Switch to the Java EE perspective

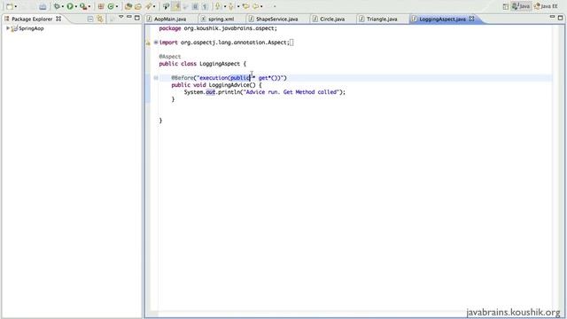[x=546, y=6]
